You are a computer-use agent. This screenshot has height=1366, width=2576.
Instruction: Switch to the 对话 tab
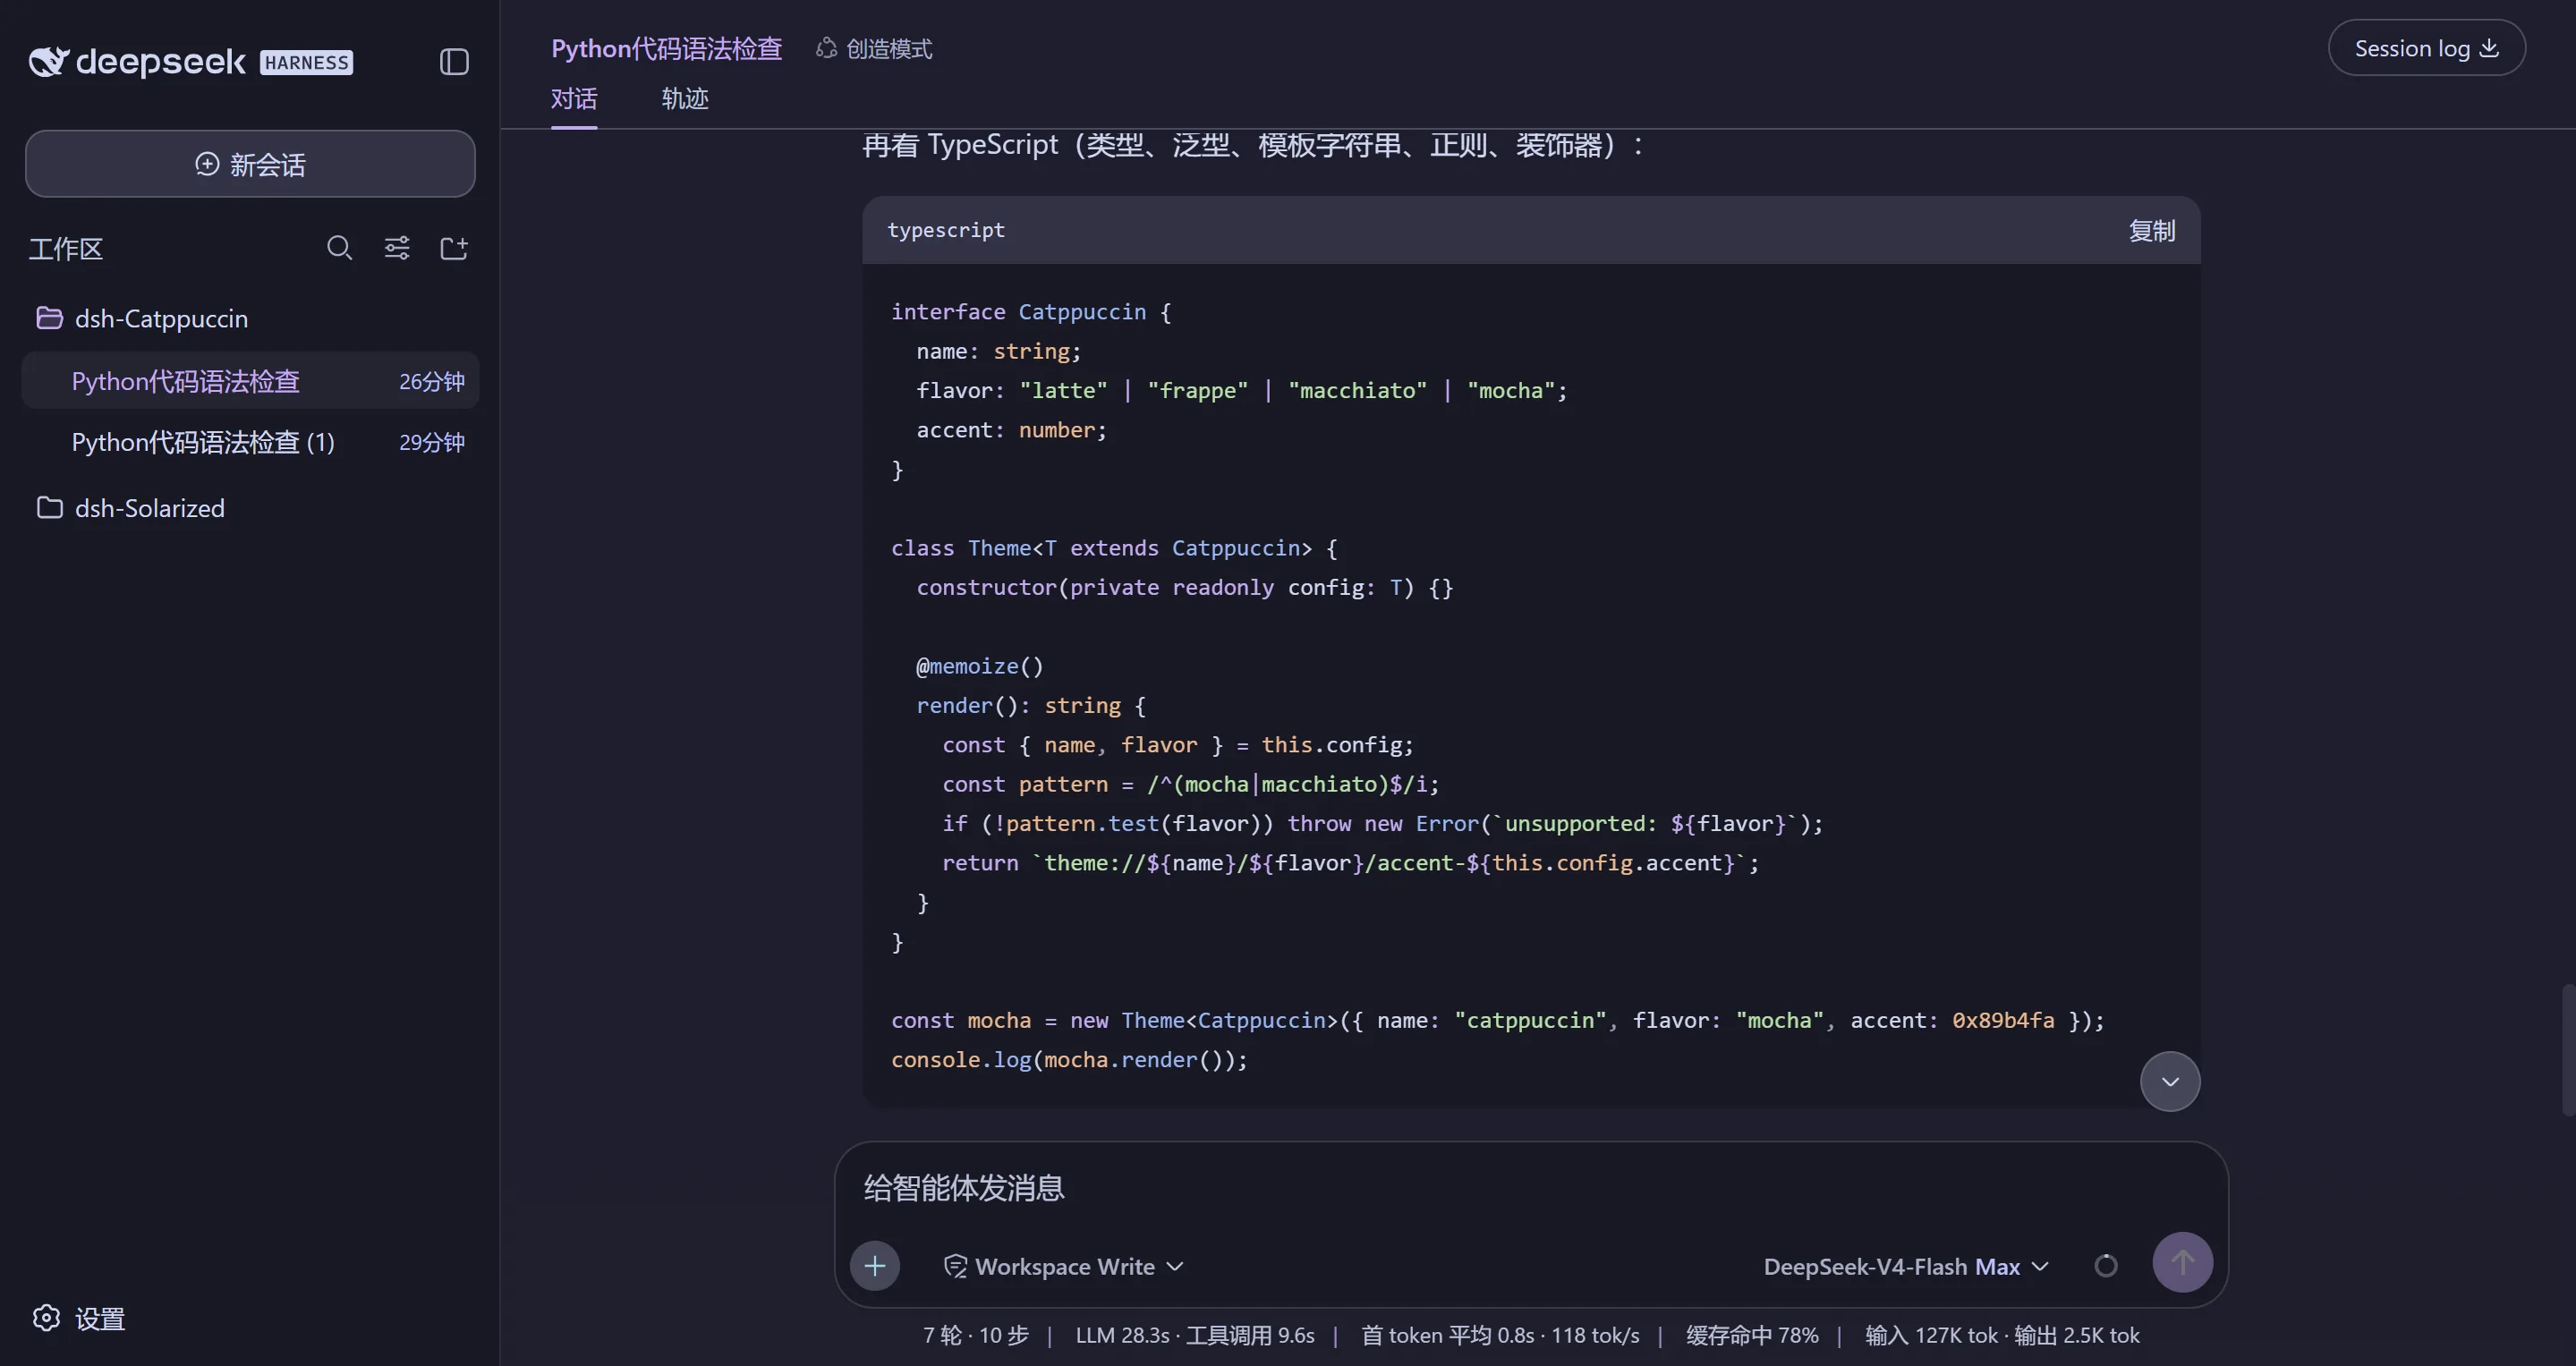pos(574,99)
